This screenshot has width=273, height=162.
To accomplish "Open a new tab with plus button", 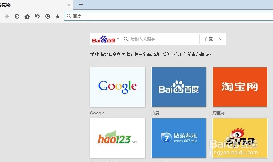I will (x=81, y=4).
